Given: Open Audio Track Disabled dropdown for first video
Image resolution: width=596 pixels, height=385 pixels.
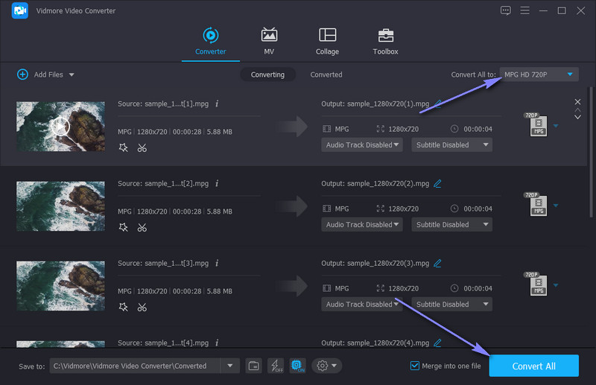Looking at the screenshot, I should tap(362, 144).
